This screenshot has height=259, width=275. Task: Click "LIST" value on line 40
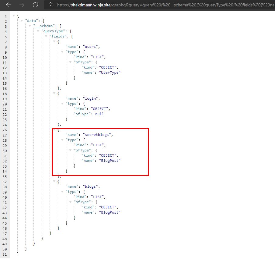pos(97,197)
